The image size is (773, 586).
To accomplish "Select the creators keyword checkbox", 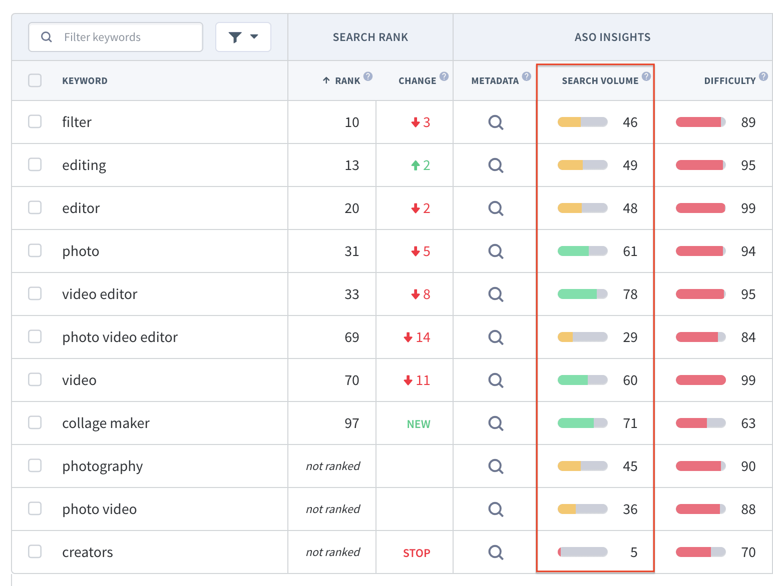I will [x=35, y=551].
